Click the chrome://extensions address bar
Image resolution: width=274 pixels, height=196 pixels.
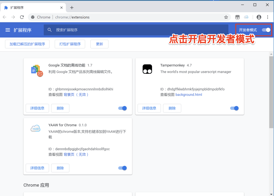coord(129,17)
